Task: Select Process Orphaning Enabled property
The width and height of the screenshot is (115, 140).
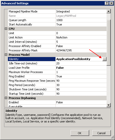Action: tap(32, 102)
